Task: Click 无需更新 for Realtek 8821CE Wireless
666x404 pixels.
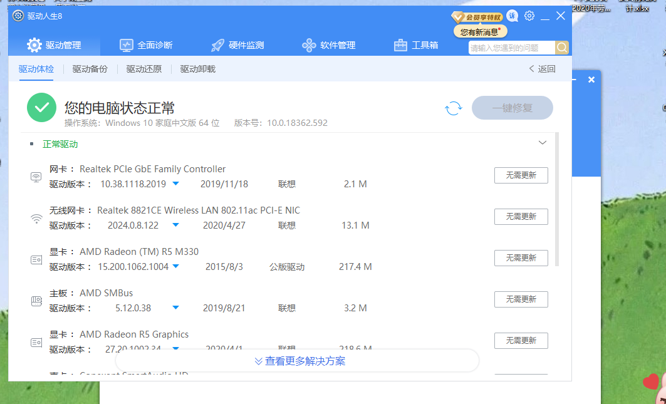Action: click(521, 217)
